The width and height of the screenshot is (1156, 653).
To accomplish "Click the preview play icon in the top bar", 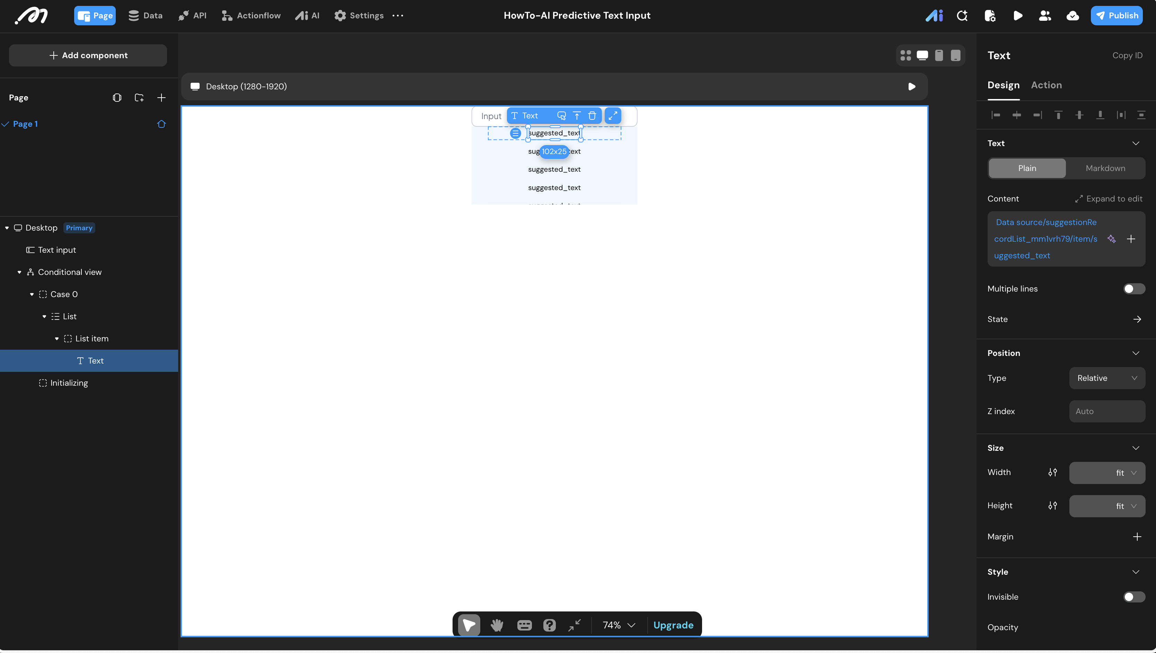I will [x=1017, y=16].
